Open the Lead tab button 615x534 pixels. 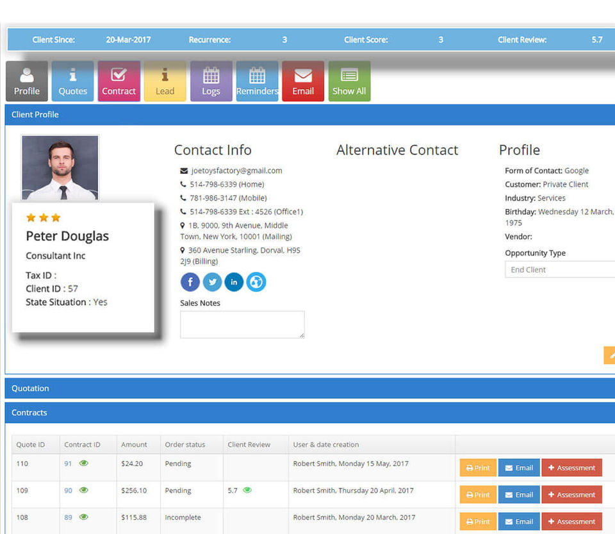tap(165, 81)
